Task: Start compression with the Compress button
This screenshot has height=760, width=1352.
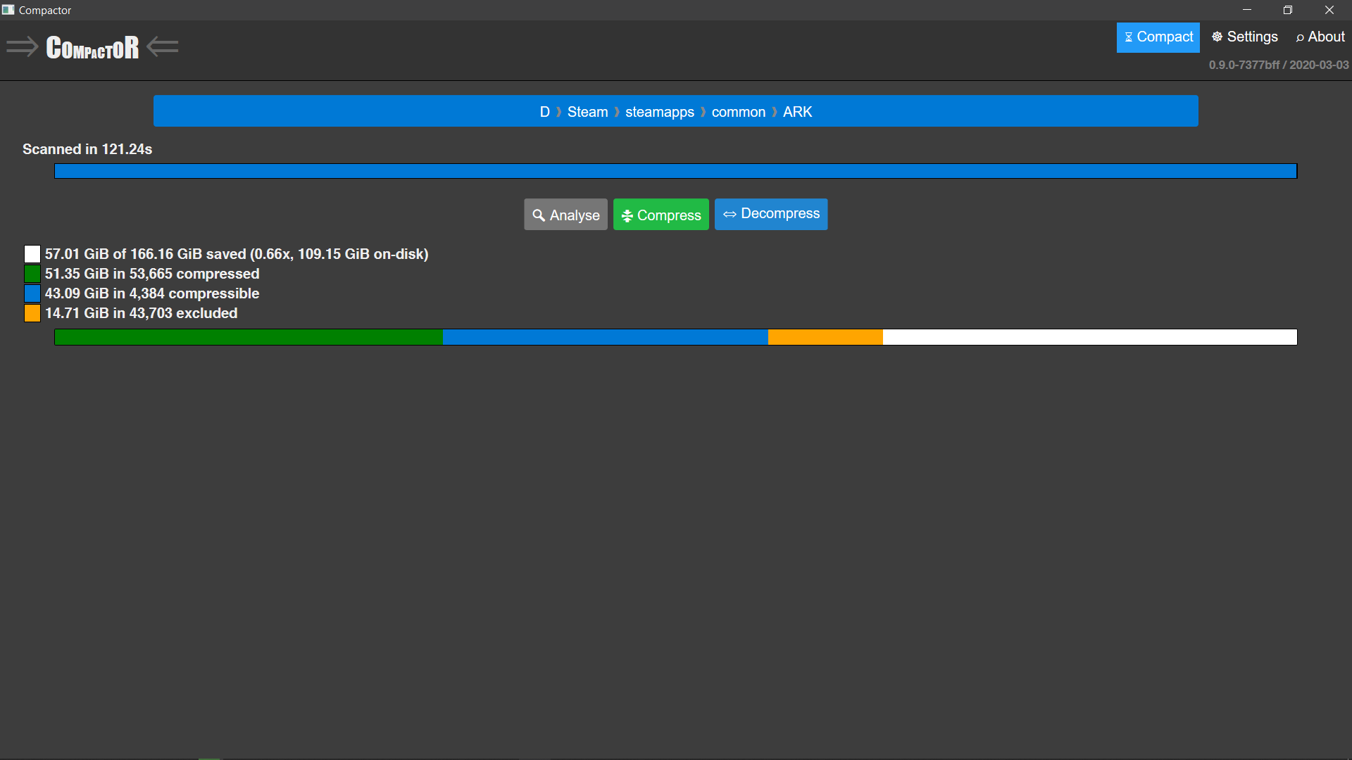Action: 661,215
